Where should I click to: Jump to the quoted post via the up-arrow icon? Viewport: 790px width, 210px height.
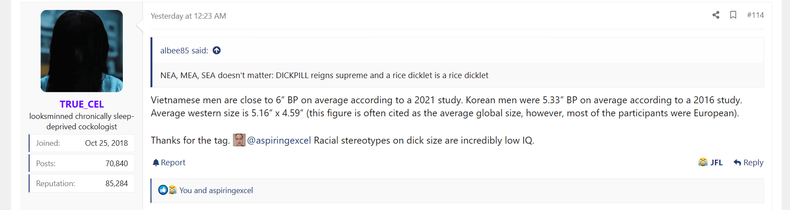(217, 51)
